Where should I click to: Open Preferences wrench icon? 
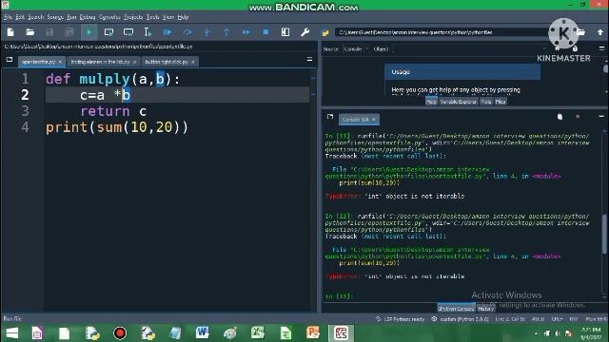pyautogui.click(x=304, y=32)
